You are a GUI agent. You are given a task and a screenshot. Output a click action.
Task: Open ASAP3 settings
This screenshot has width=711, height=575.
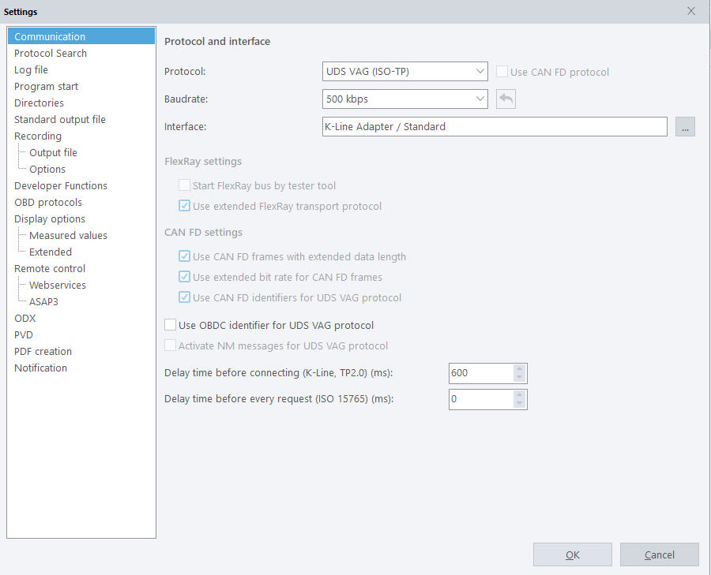43,301
